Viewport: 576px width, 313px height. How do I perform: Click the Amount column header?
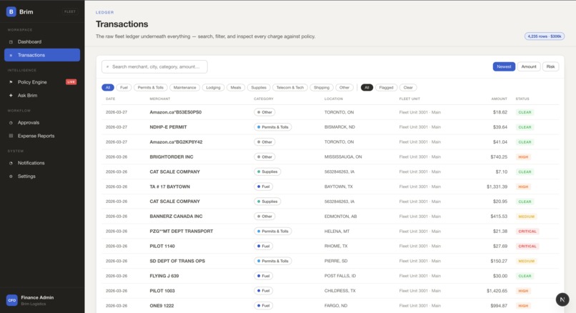(500, 99)
